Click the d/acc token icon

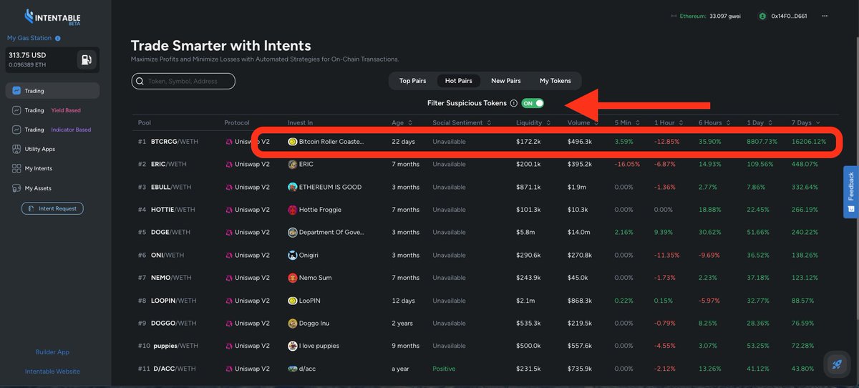pos(293,369)
